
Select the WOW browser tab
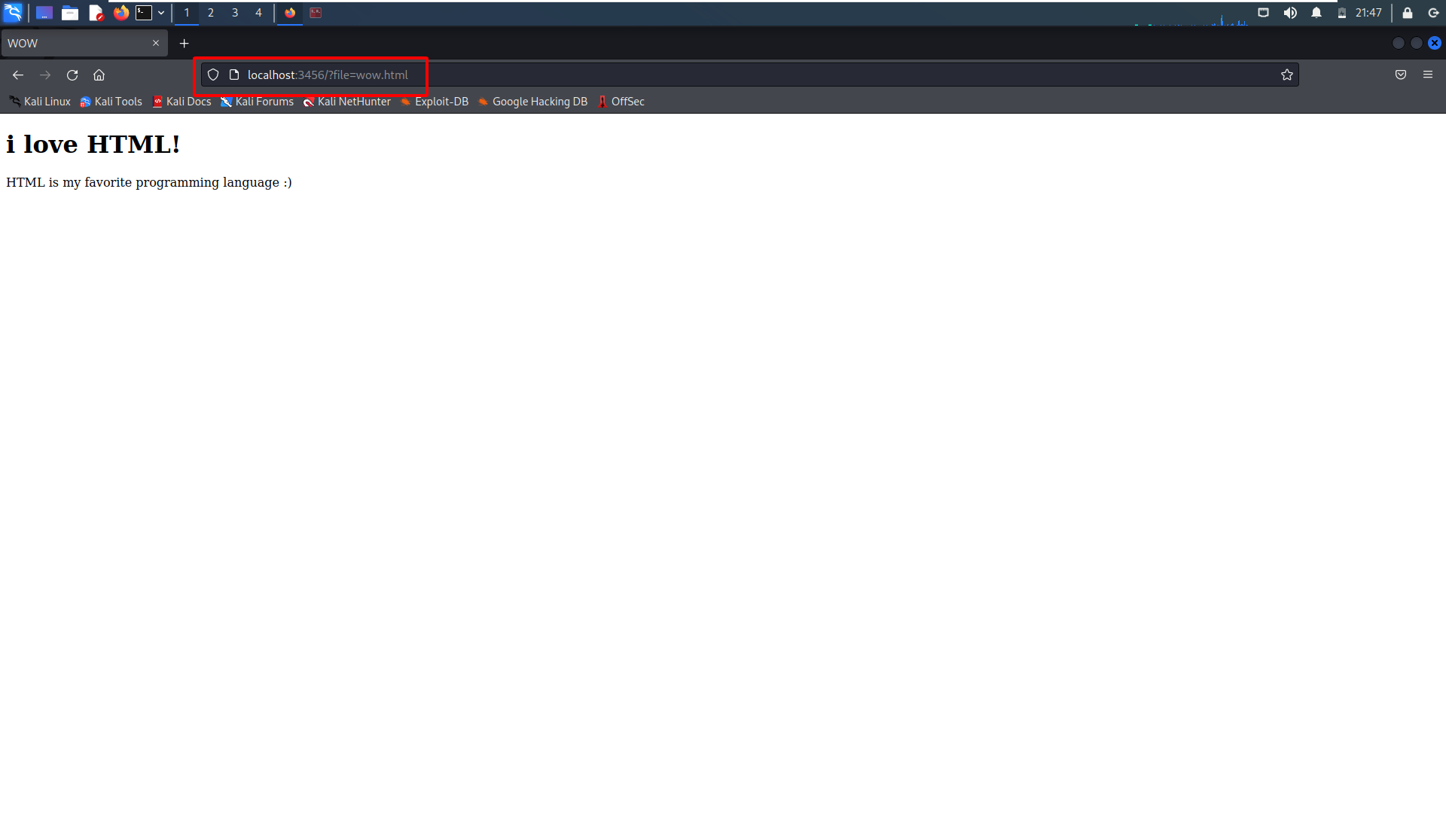pos(75,43)
